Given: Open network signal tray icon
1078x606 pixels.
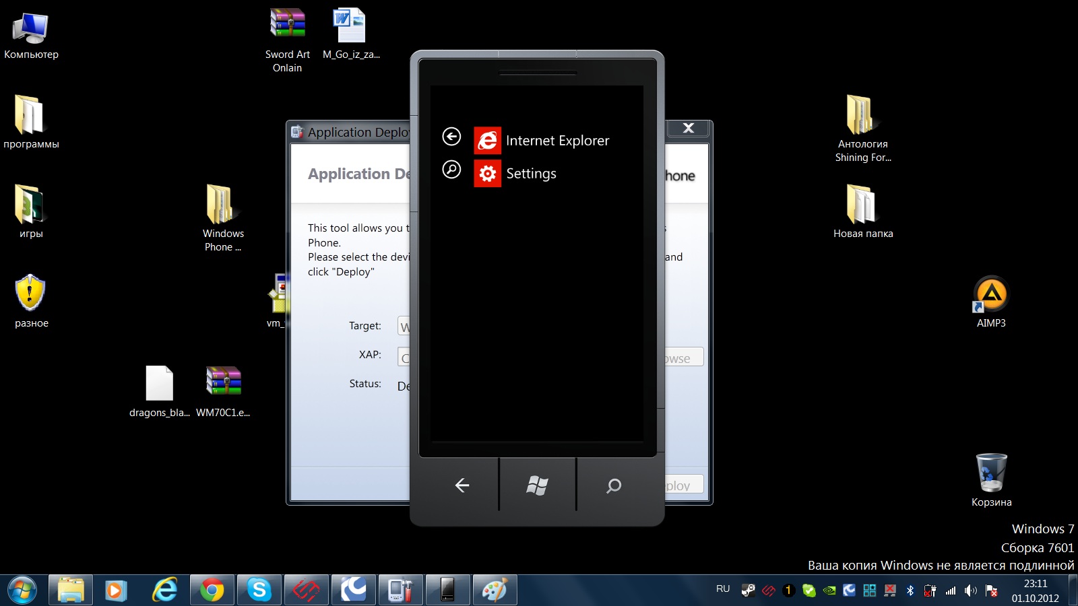Looking at the screenshot, I should pyautogui.click(x=951, y=591).
